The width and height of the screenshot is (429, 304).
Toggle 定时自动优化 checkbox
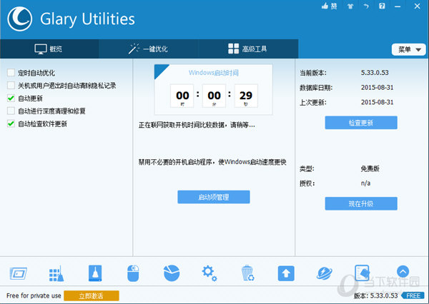click(11, 73)
